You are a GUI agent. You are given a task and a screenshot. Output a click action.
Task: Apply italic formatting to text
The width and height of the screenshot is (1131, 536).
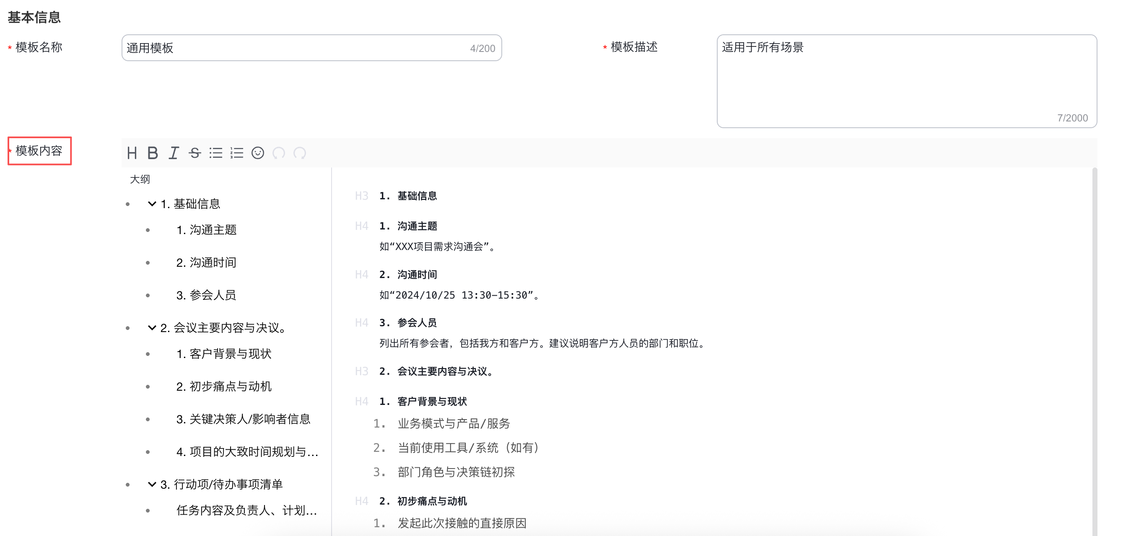tap(174, 153)
